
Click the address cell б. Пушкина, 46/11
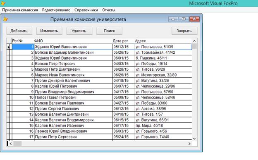pos(163,58)
